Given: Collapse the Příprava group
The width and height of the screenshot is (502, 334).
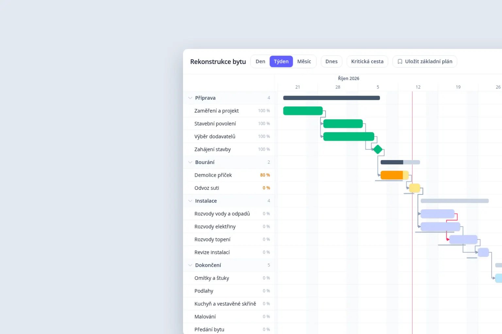Looking at the screenshot, I should (190, 98).
